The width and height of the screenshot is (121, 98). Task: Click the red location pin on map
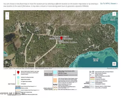[62, 38]
